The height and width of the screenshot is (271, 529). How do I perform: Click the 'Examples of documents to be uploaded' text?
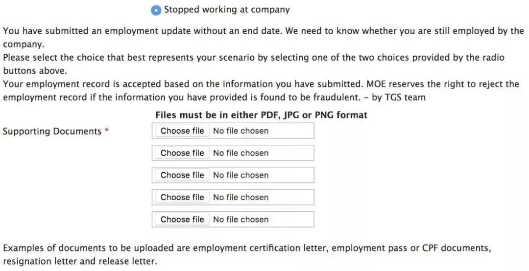point(196,248)
